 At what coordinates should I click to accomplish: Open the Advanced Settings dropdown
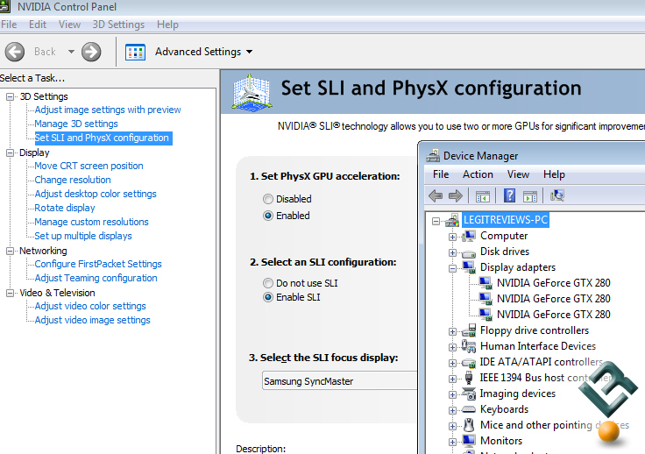(x=202, y=52)
